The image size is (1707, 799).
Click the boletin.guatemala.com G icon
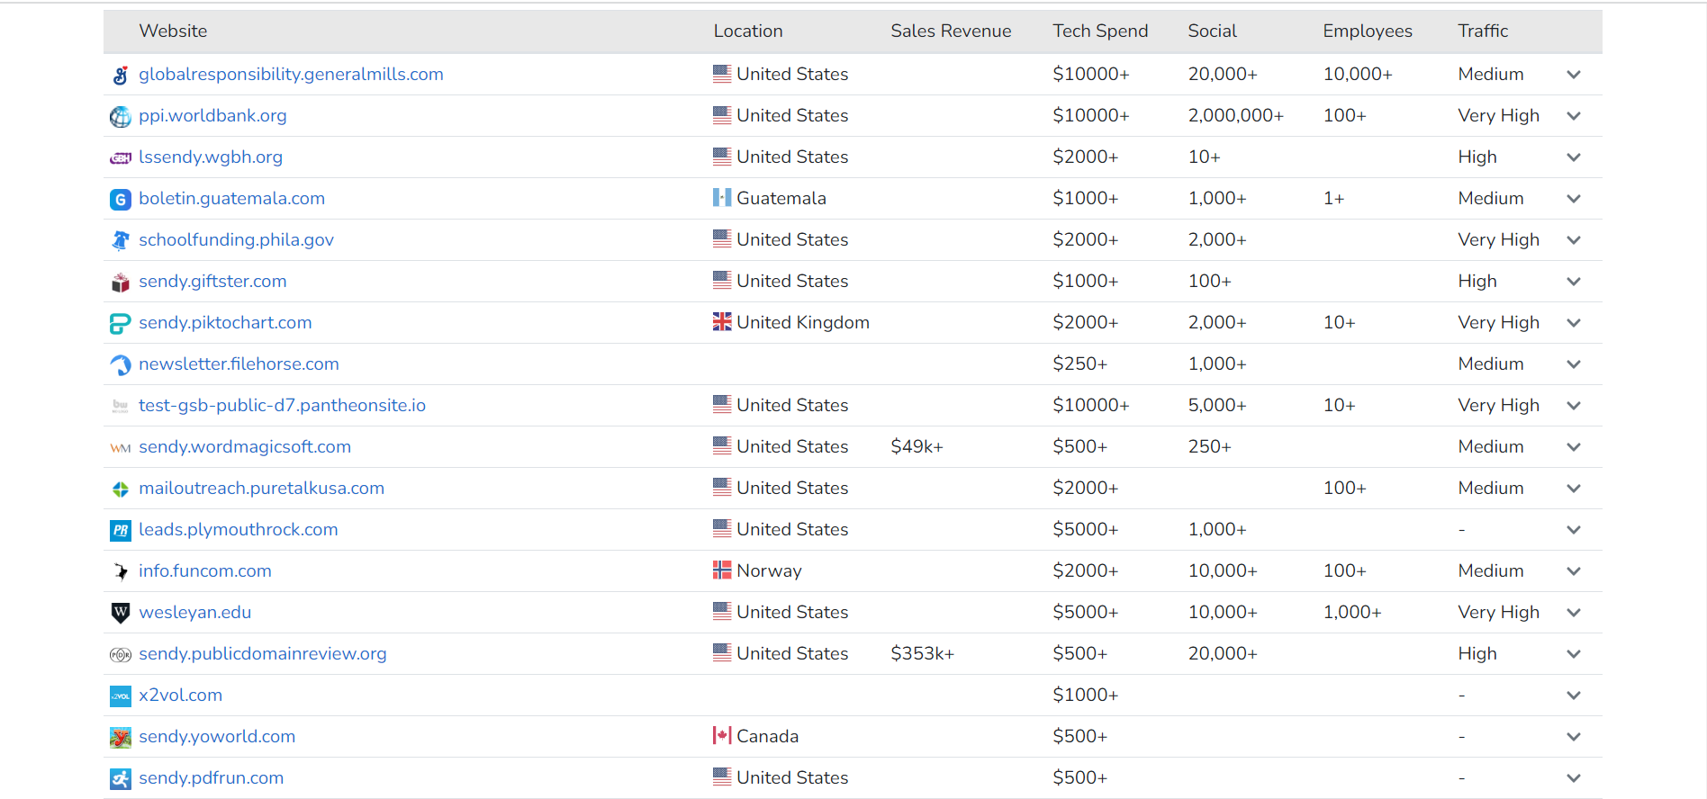pyautogui.click(x=120, y=199)
